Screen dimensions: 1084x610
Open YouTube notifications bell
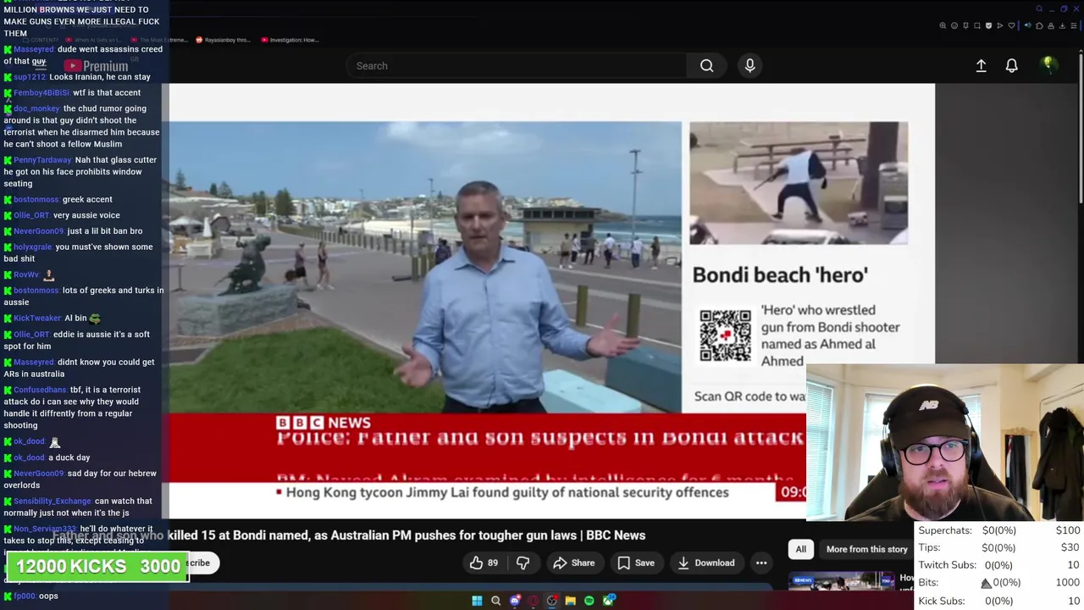[x=1011, y=65]
